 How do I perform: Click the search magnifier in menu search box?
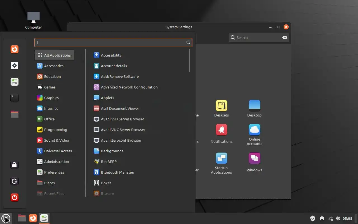[x=188, y=43]
